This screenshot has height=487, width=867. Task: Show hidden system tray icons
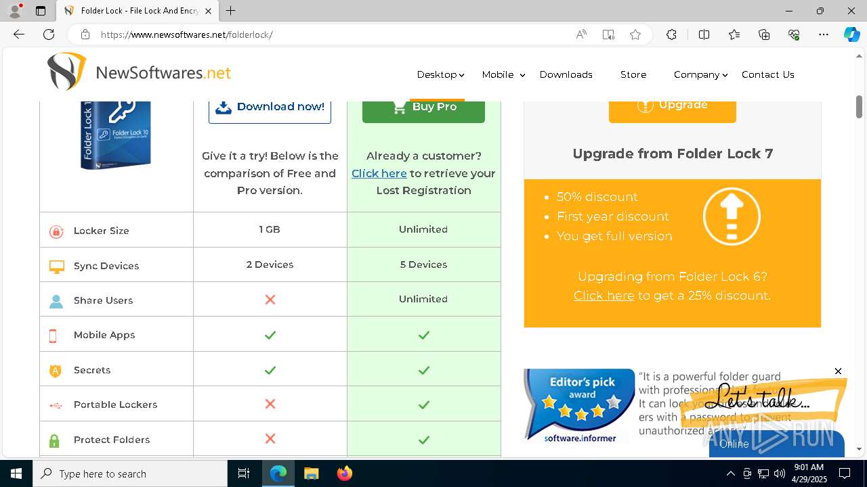pos(730,473)
